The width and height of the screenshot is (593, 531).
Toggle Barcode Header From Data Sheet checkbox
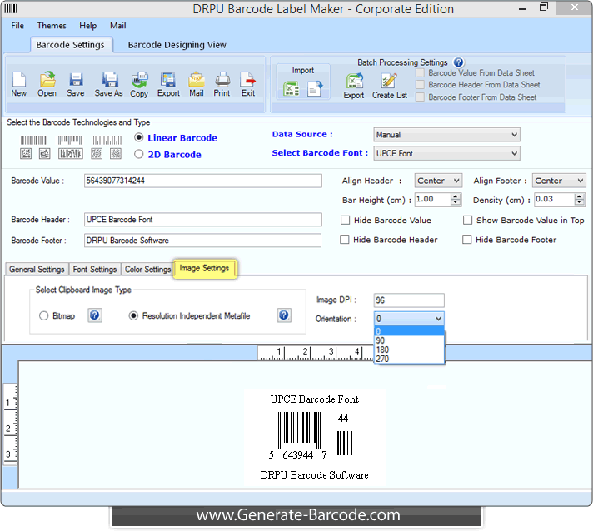point(420,85)
